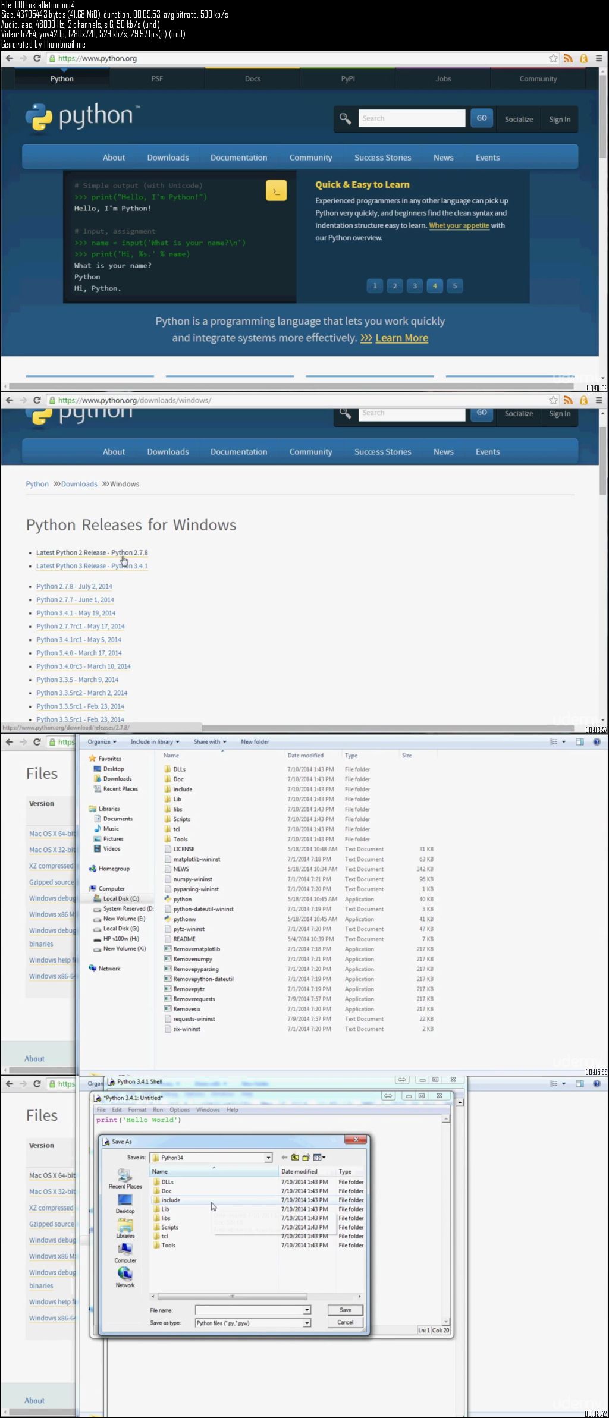Viewport: 609px width, 1418px height.
Task: Open view options arrow next to Explorer view icon
Action: tap(564, 741)
